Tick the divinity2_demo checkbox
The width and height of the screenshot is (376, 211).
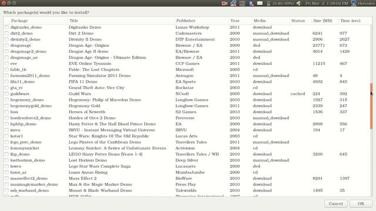[6, 39]
